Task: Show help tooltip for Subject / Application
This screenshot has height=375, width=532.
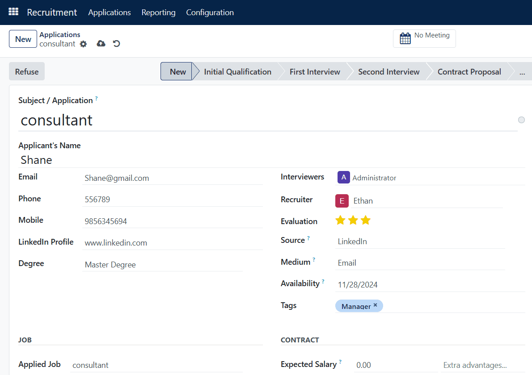Action: coord(97,99)
